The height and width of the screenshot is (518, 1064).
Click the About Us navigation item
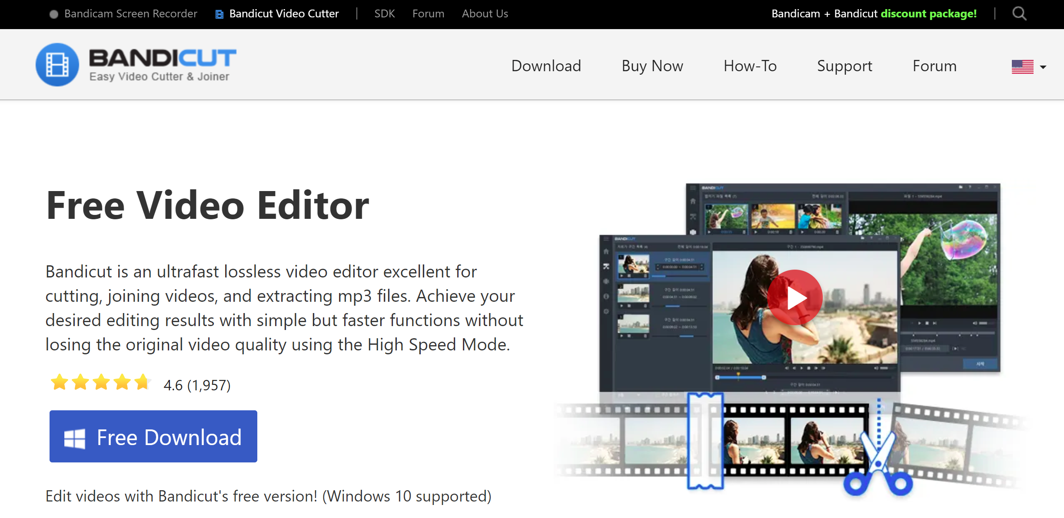(485, 13)
